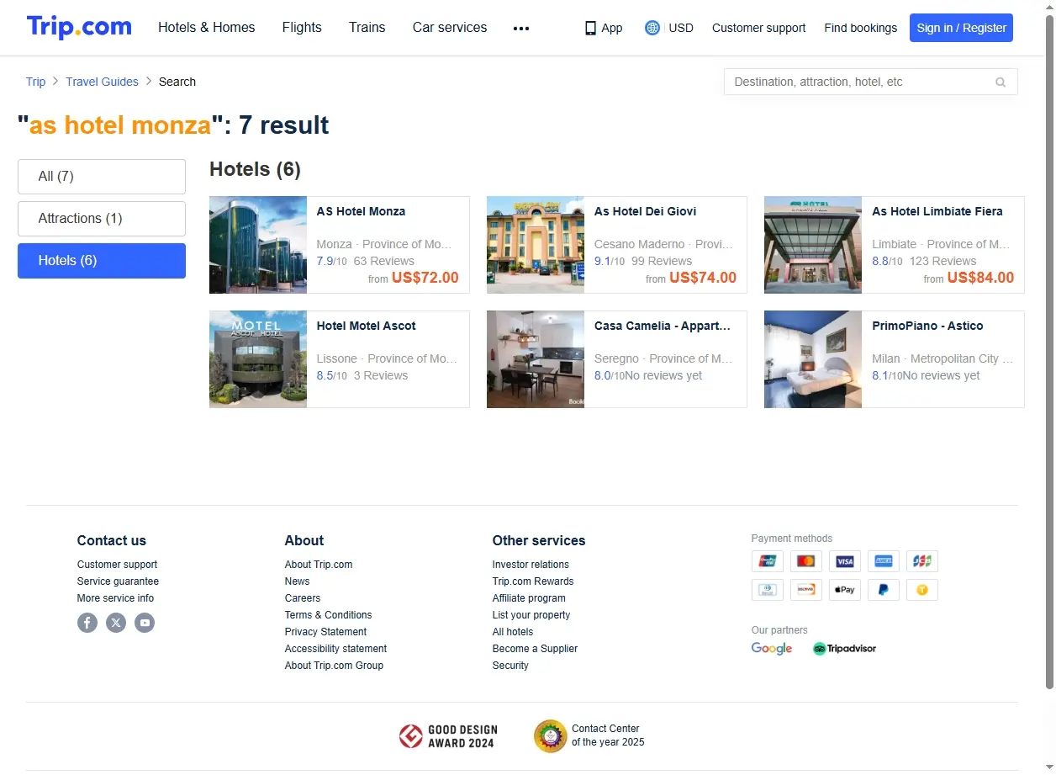Click the destination search input field
This screenshot has width=1056, height=775.
[870, 82]
